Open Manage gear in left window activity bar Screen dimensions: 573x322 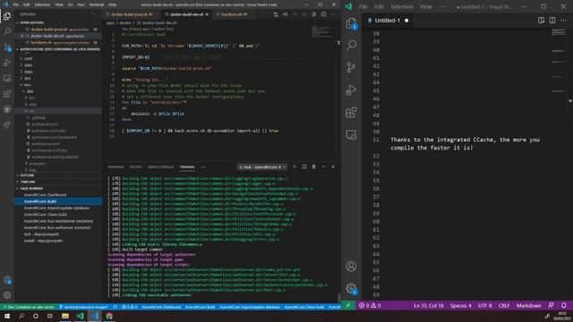(7, 295)
